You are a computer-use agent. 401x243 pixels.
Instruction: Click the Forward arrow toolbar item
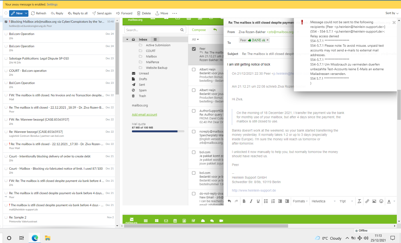pos(124,13)
